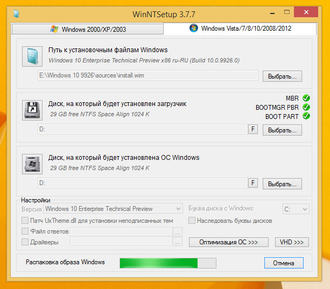330x289 pixels.
Task: Open the Версия edition dropdown
Action: pos(113,209)
